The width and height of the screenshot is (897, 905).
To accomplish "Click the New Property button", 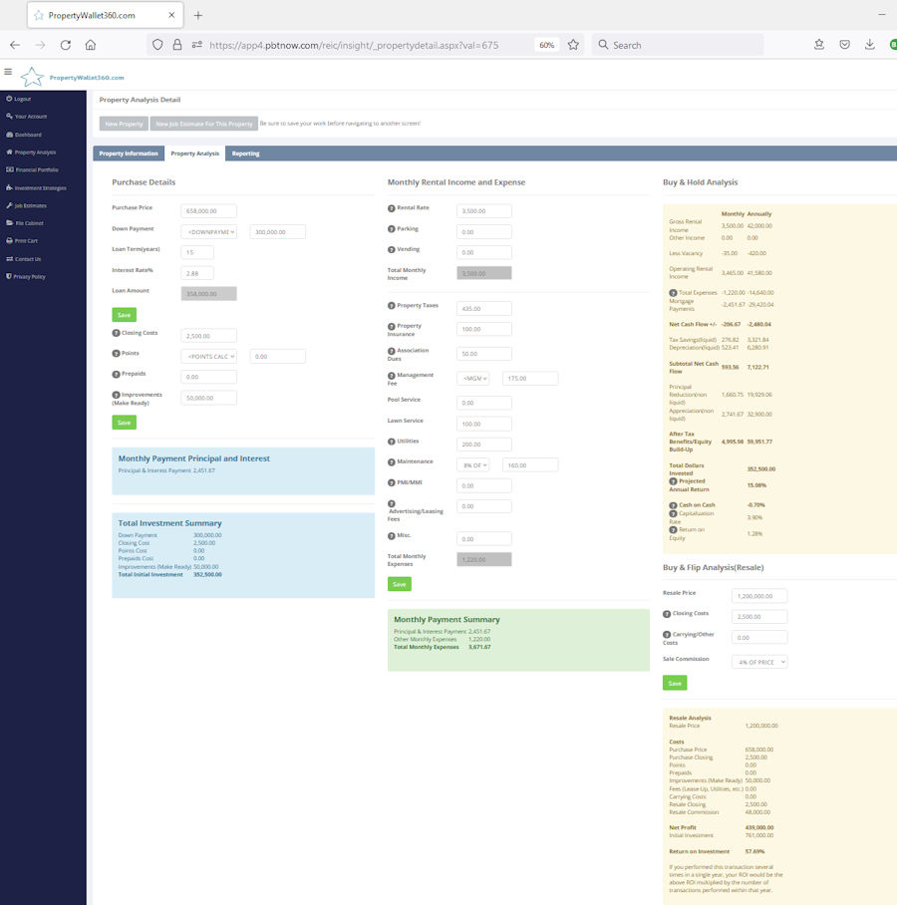I will coord(125,124).
